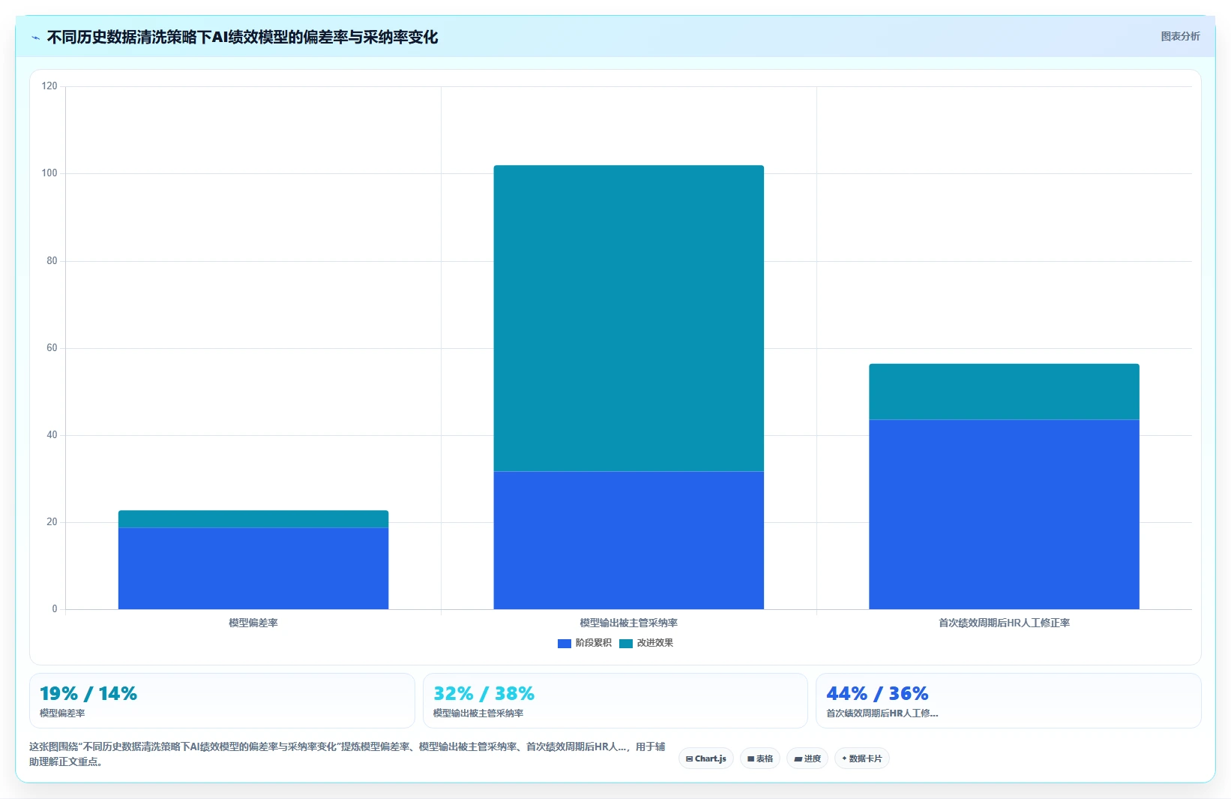The width and height of the screenshot is (1231, 799).
Task: Click the small icon before the chart title
Action: pyautogui.click(x=35, y=38)
